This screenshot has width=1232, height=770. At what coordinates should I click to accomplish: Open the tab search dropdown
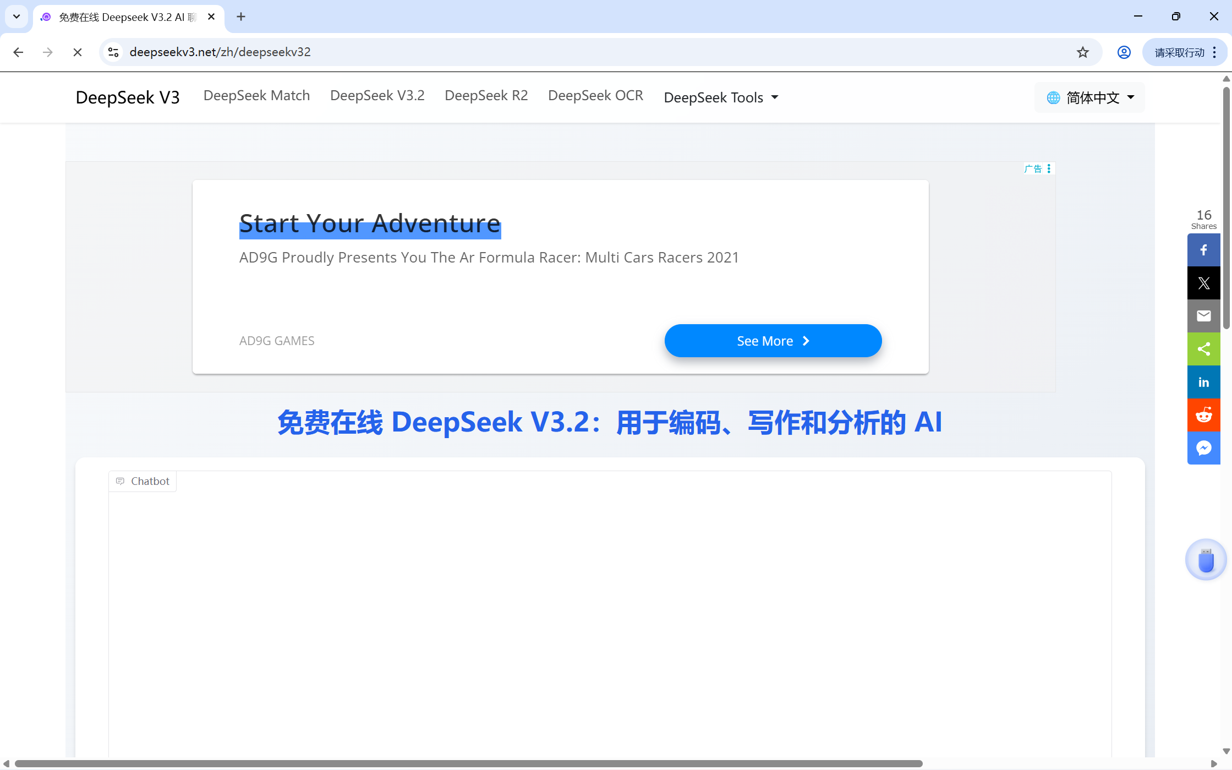[17, 17]
